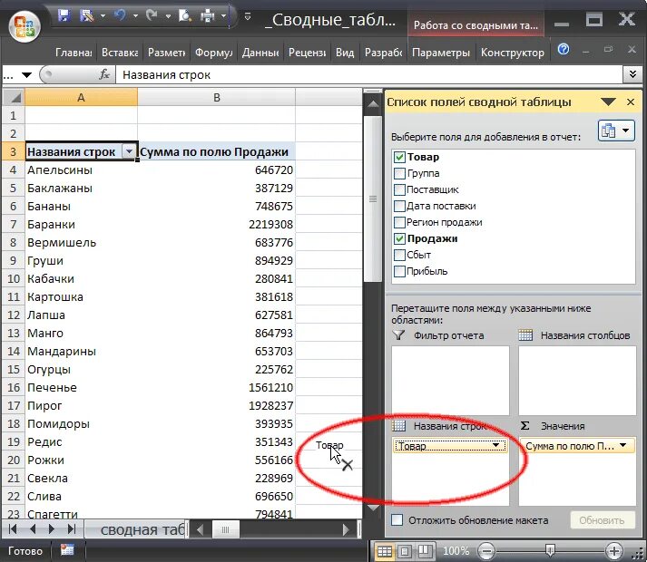647x562 pixels.
Task: Jump to the first sheet tab
Action: pos(13,529)
